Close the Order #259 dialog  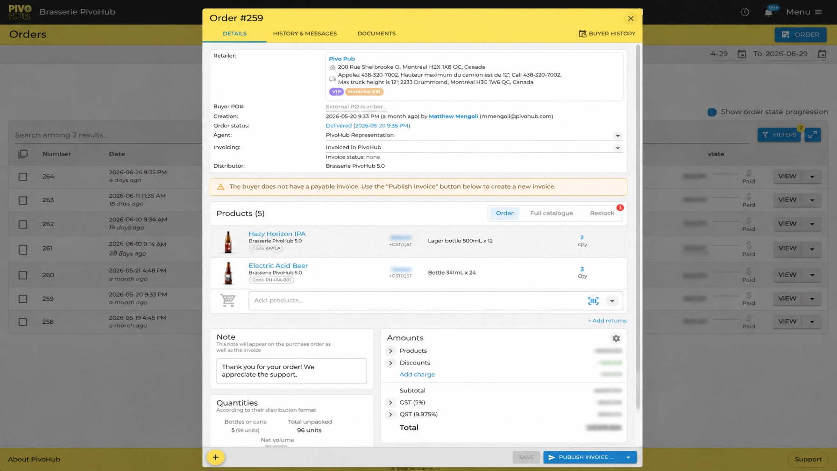tap(631, 19)
